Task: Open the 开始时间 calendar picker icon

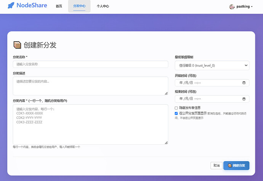Action: 244,83
